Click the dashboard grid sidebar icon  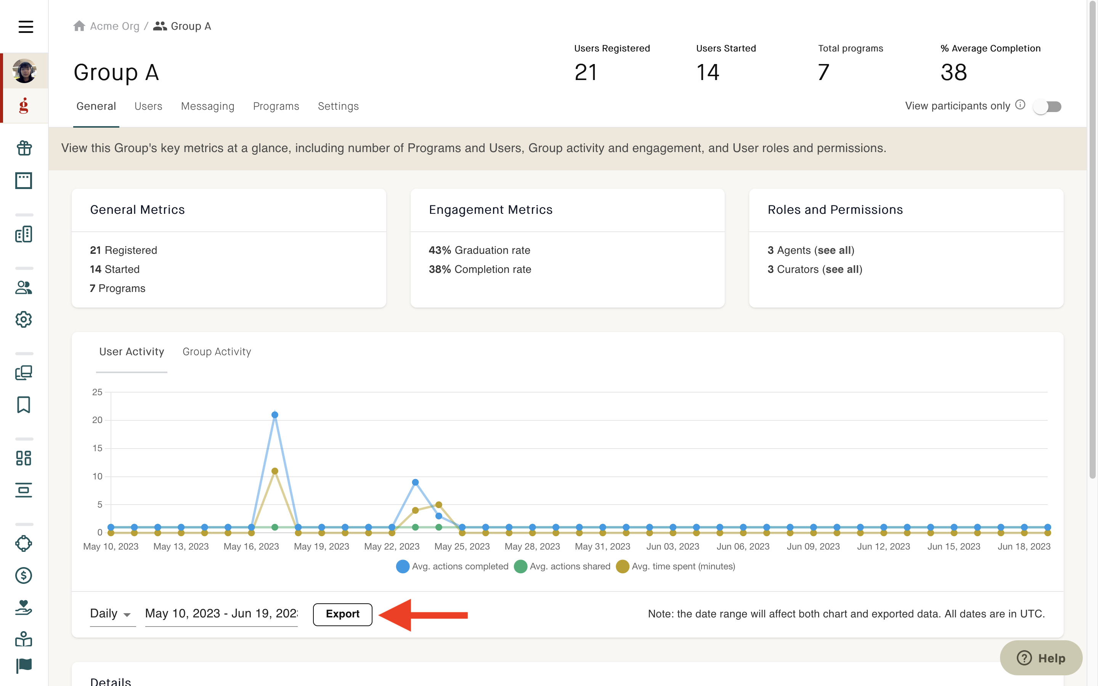[x=24, y=458]
